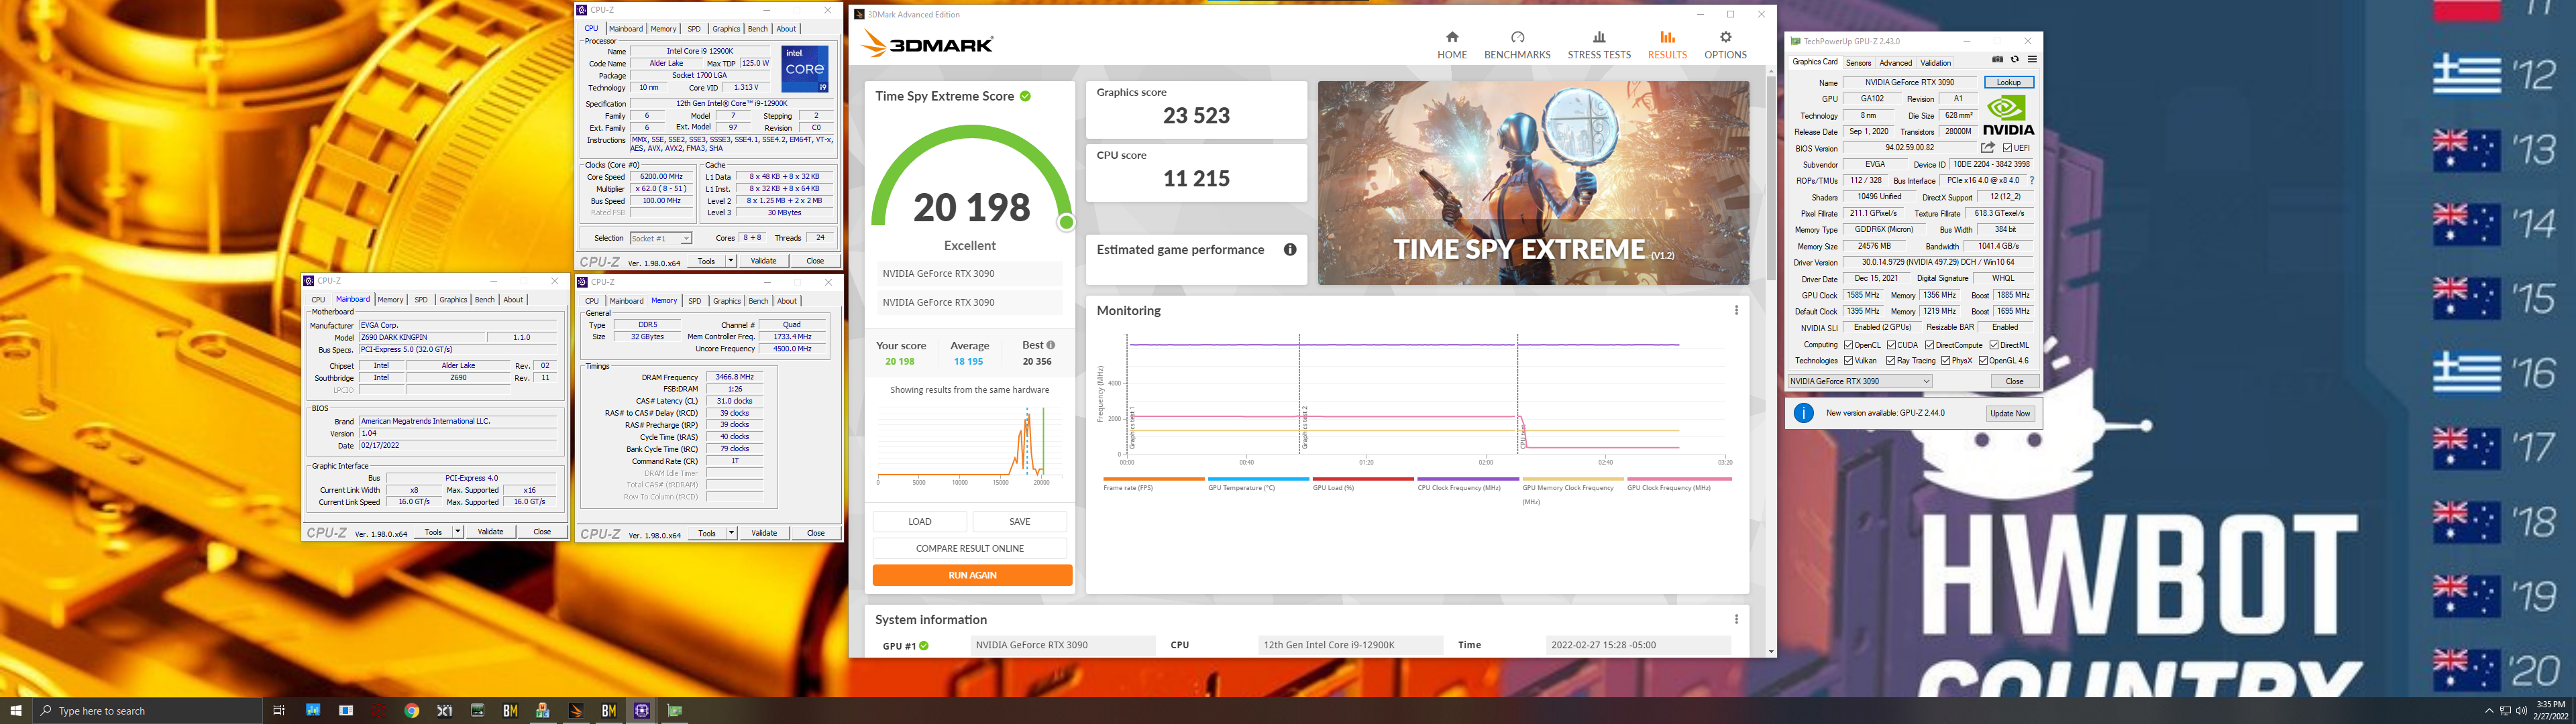
Task: Click Update Now in GPU-Z
Action: point(2010,413)
